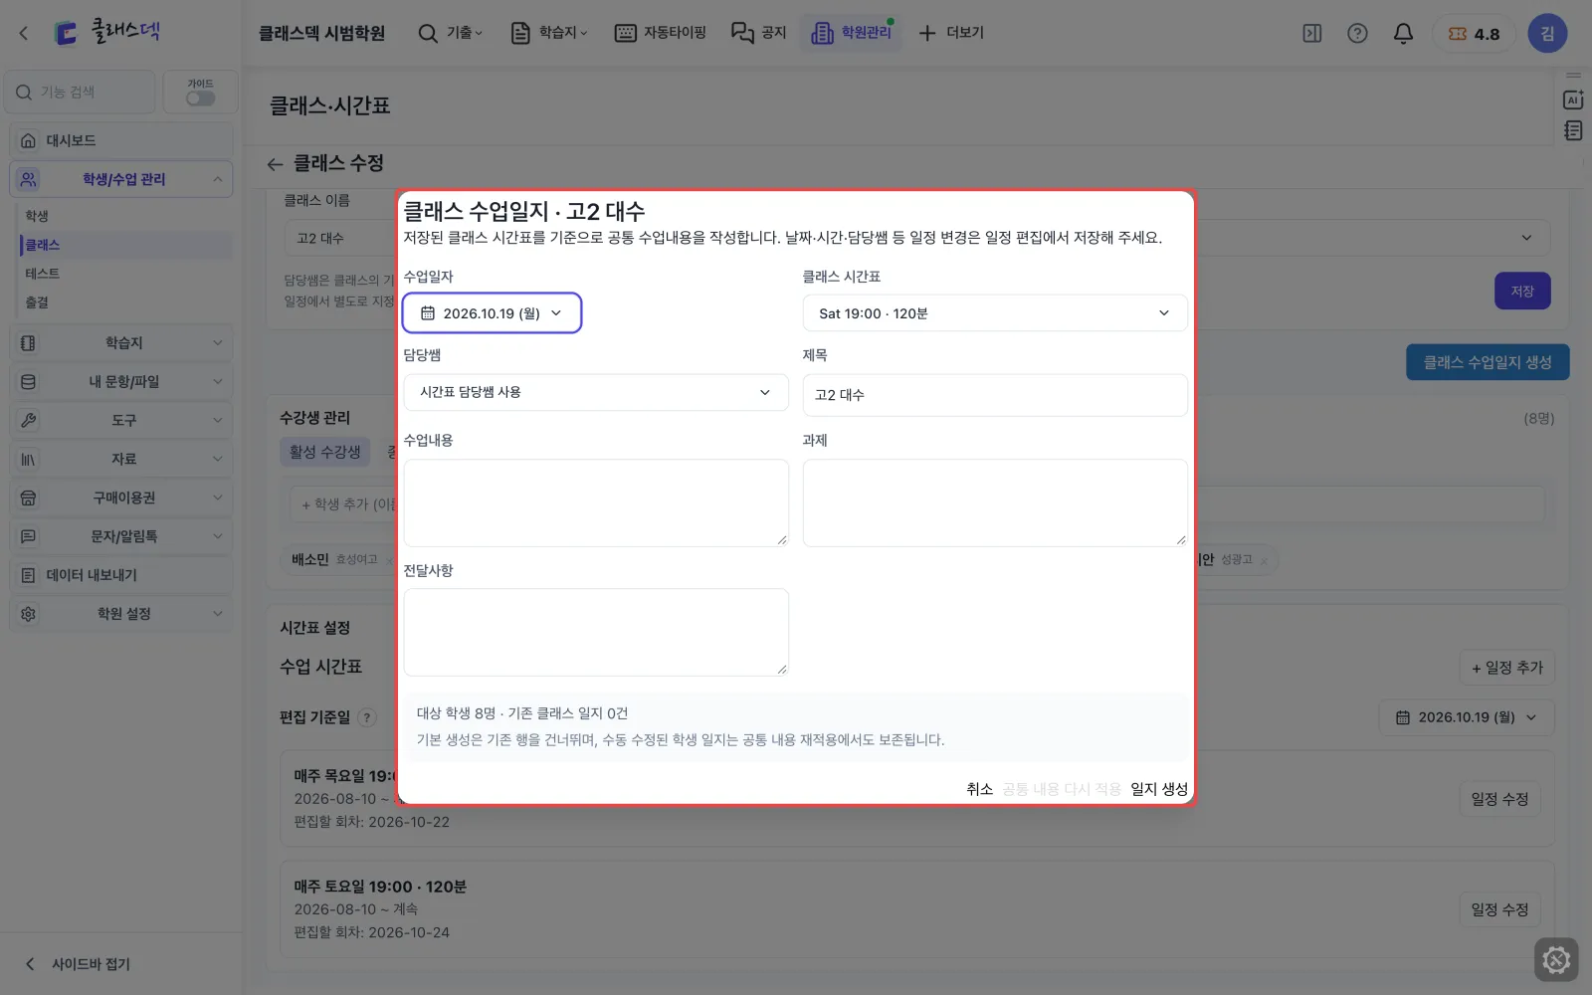Viewport: 1592px width, 995px height.
Task: Click 일지 생성 in the dialog
Action: coord(1159,789)
